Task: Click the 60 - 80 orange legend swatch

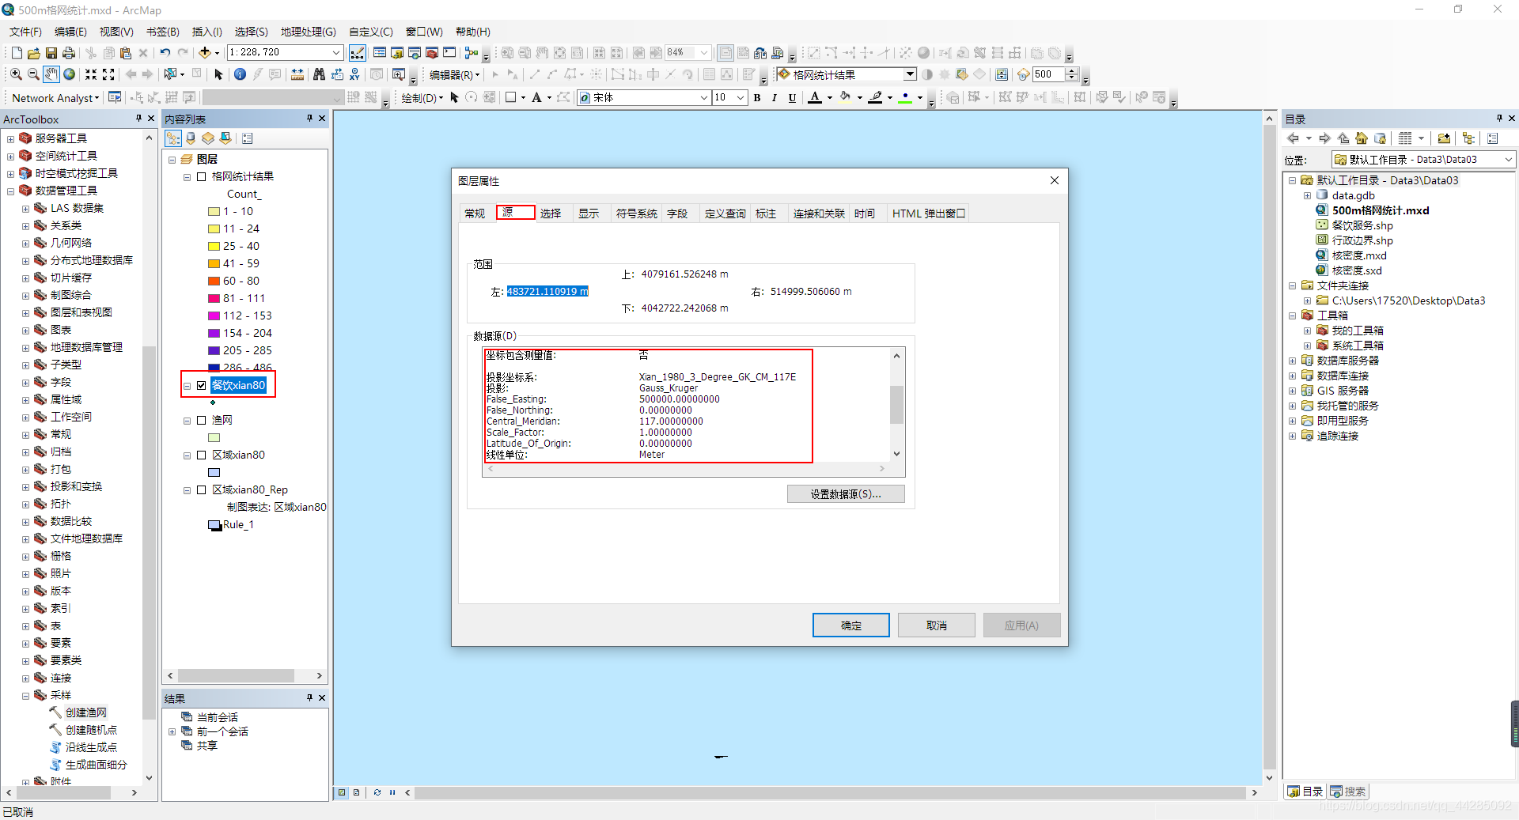Action: pyautogui.click(x=214, y=282)
